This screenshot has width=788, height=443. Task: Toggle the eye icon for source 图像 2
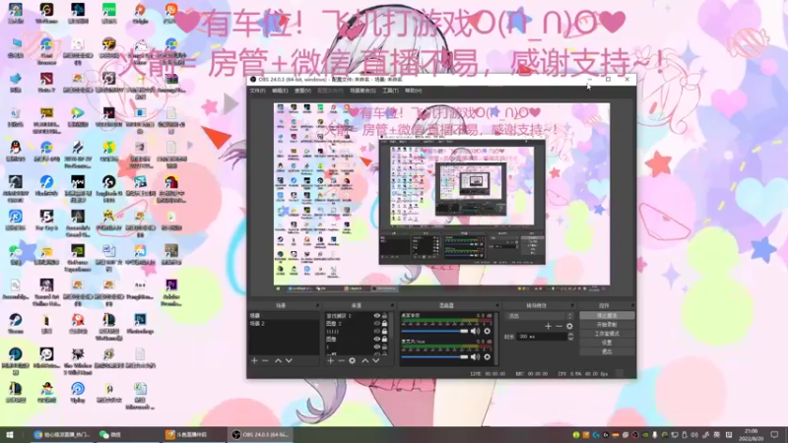coord(376,324)
